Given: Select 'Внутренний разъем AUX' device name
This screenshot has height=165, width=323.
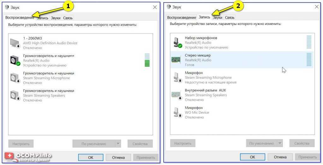Looking at the screenshot, I should (205, 90).
